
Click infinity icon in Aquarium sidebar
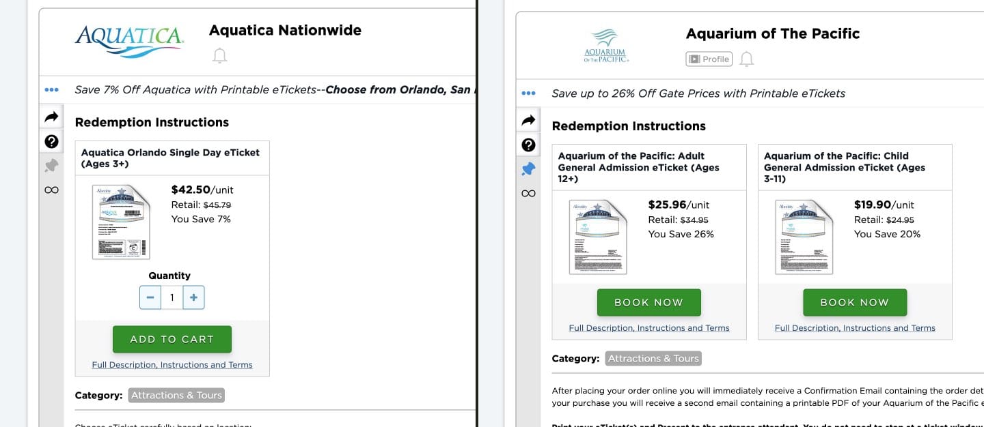(x=528, y=193)
